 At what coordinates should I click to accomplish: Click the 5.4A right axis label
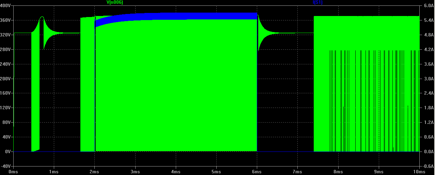pyautogui.click(x=429, y=20)
